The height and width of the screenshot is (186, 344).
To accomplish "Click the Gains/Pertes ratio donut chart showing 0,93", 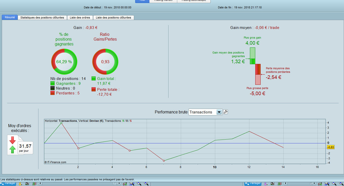I will [x=105, y=62].
